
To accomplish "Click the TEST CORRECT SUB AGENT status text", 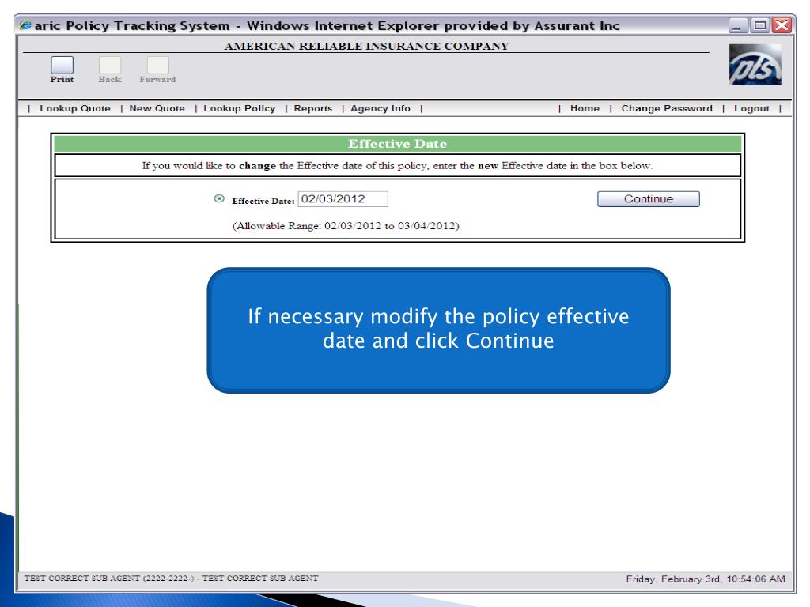I will point(171,578).
